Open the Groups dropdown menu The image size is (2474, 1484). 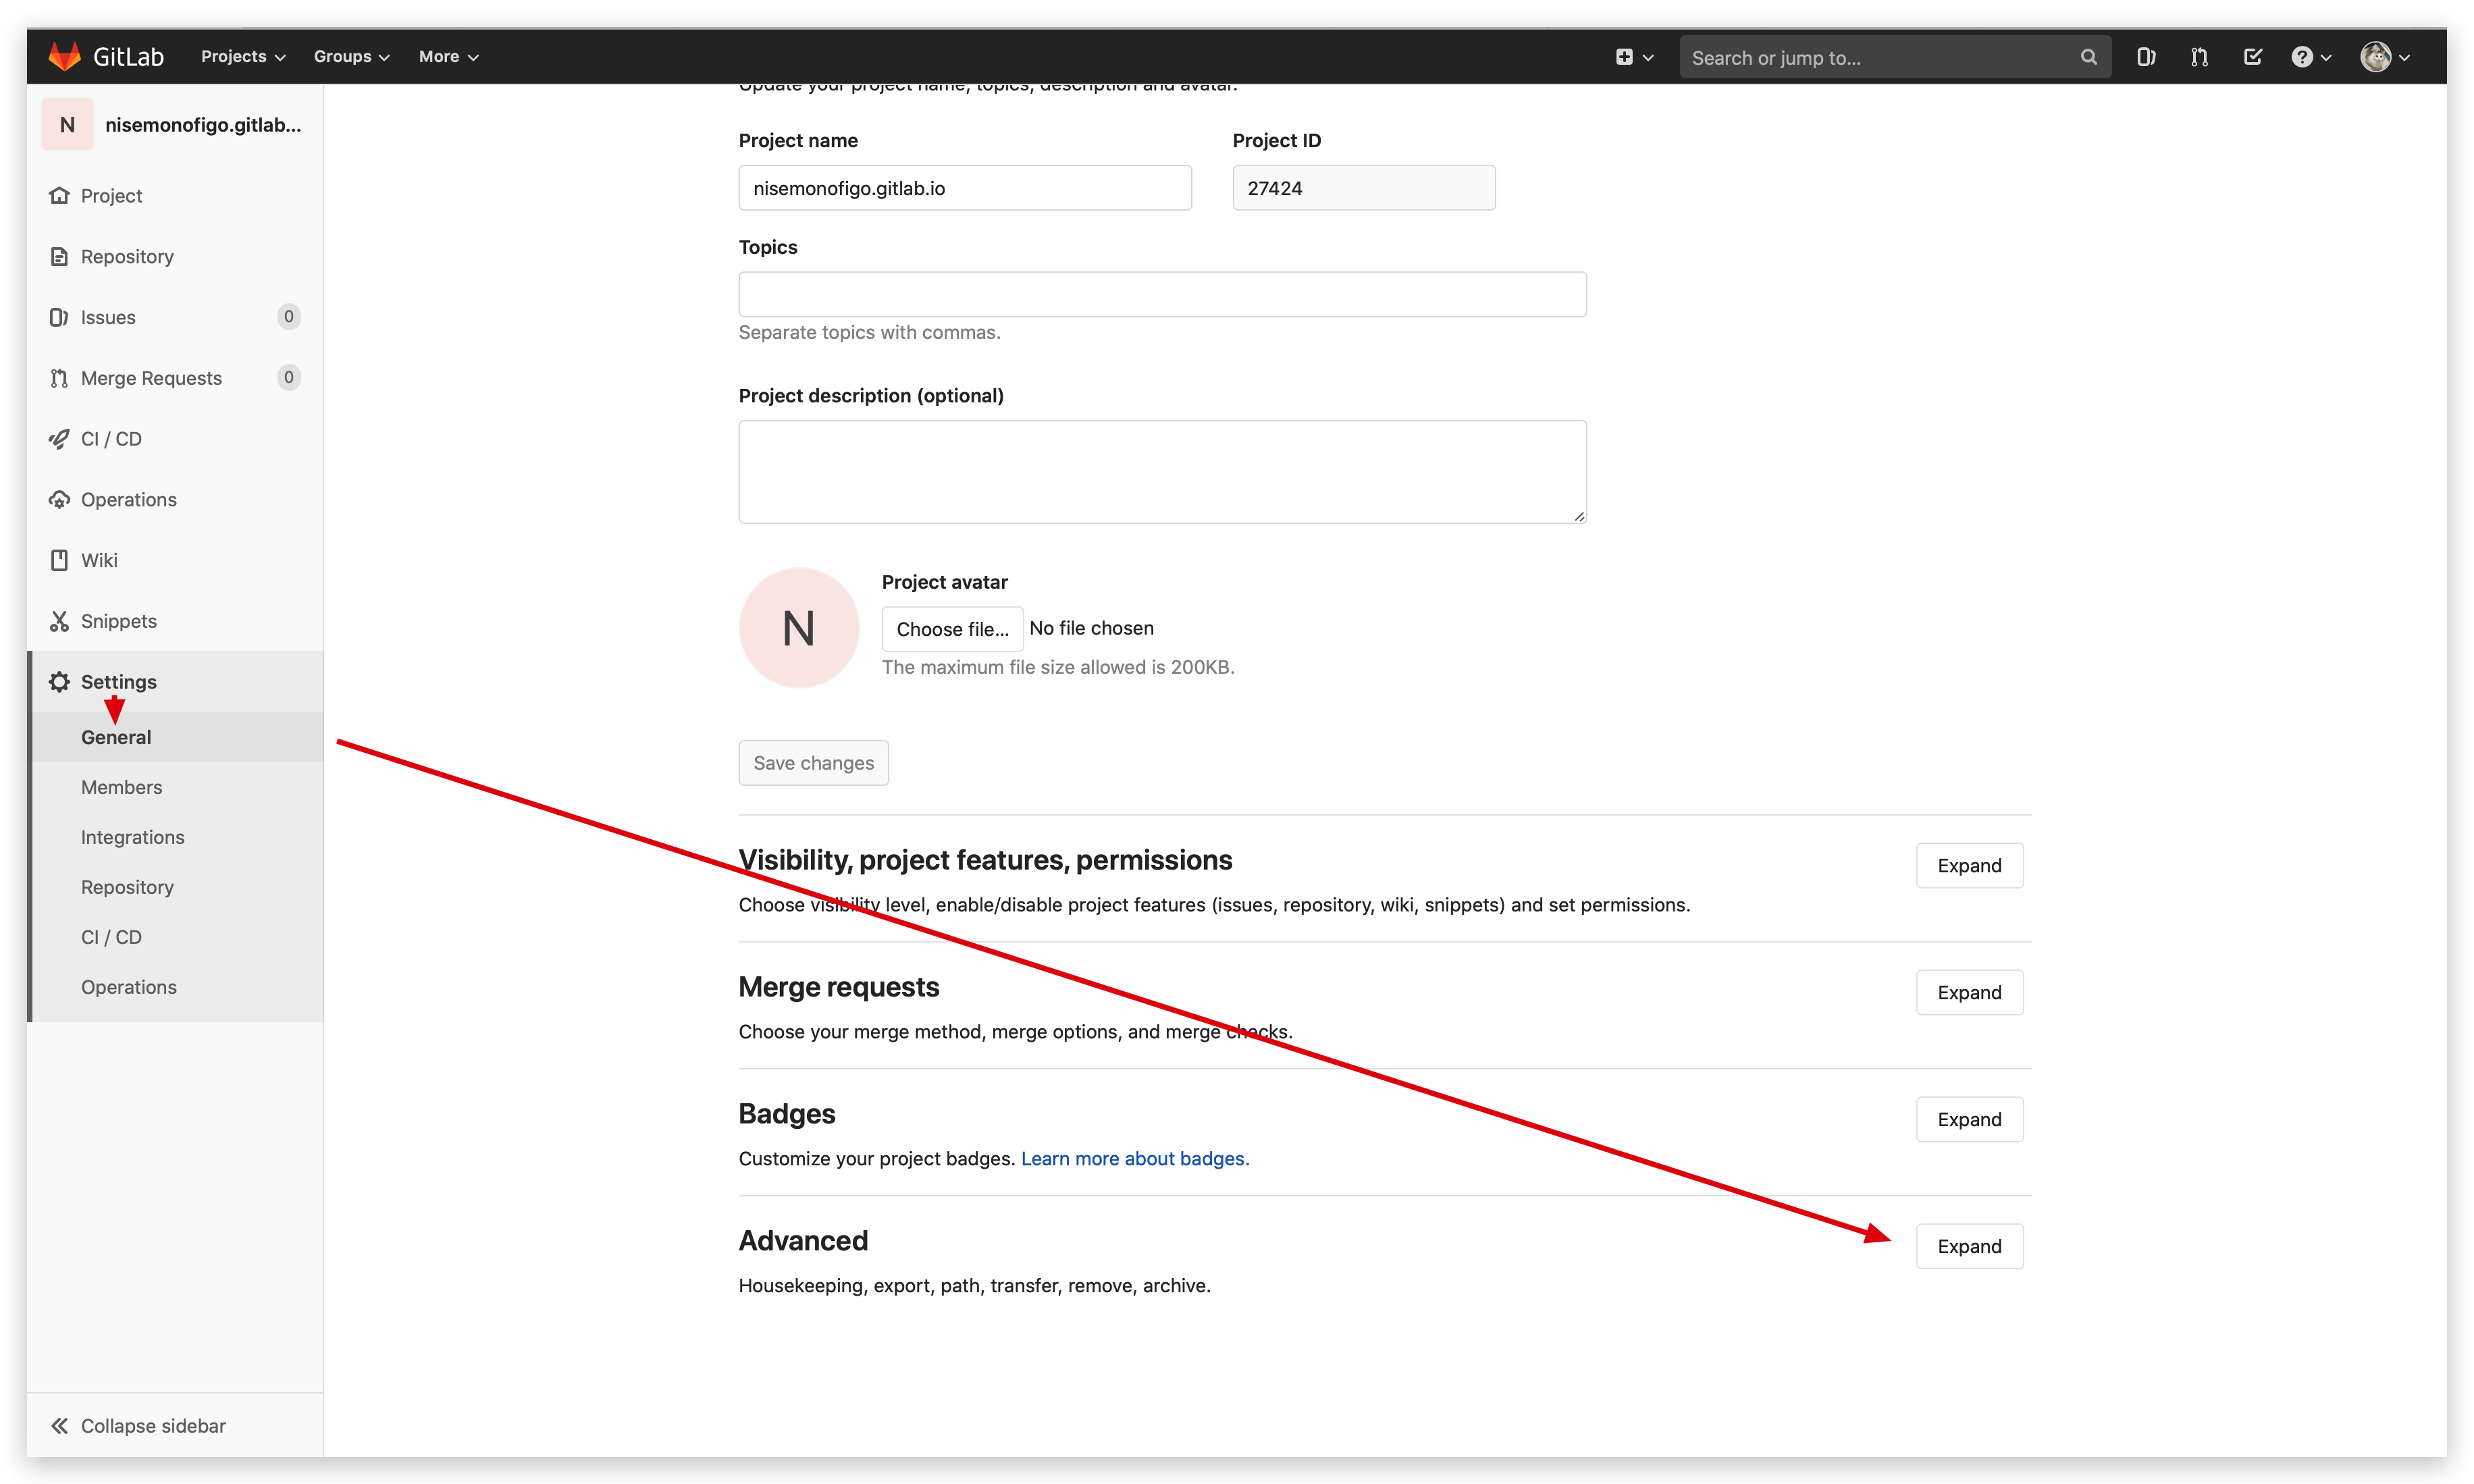click(x=351, y=57)
